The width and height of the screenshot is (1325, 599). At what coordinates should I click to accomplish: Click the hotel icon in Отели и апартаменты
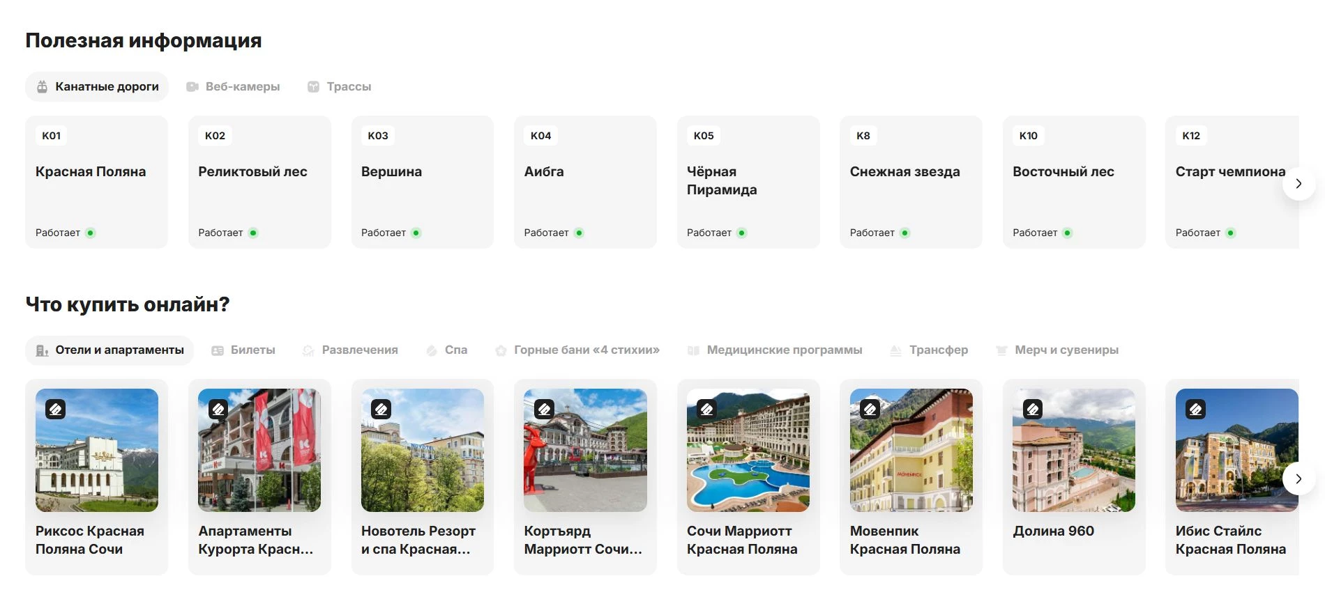43,350
